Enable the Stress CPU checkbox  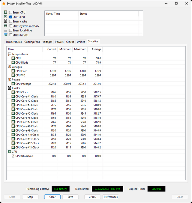point(10,12)
